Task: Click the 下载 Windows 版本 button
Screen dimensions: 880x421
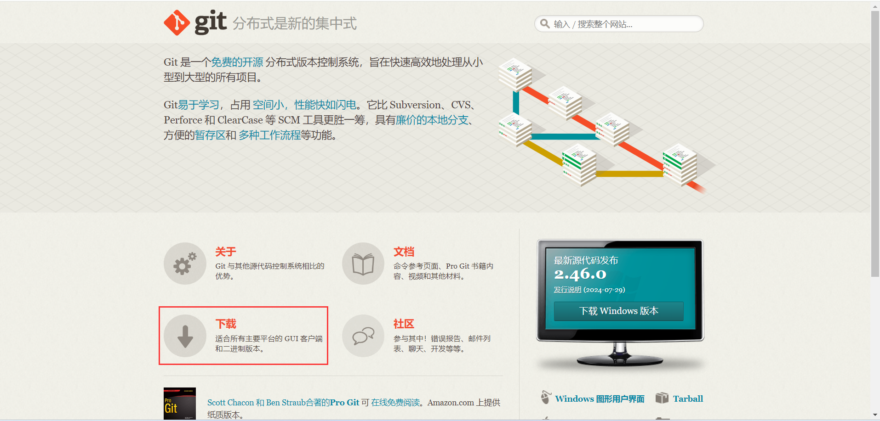Action: pos(619,311)
